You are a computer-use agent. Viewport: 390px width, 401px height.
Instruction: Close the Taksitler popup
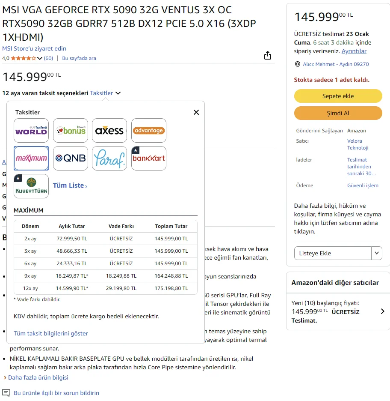tap(196, 112)
